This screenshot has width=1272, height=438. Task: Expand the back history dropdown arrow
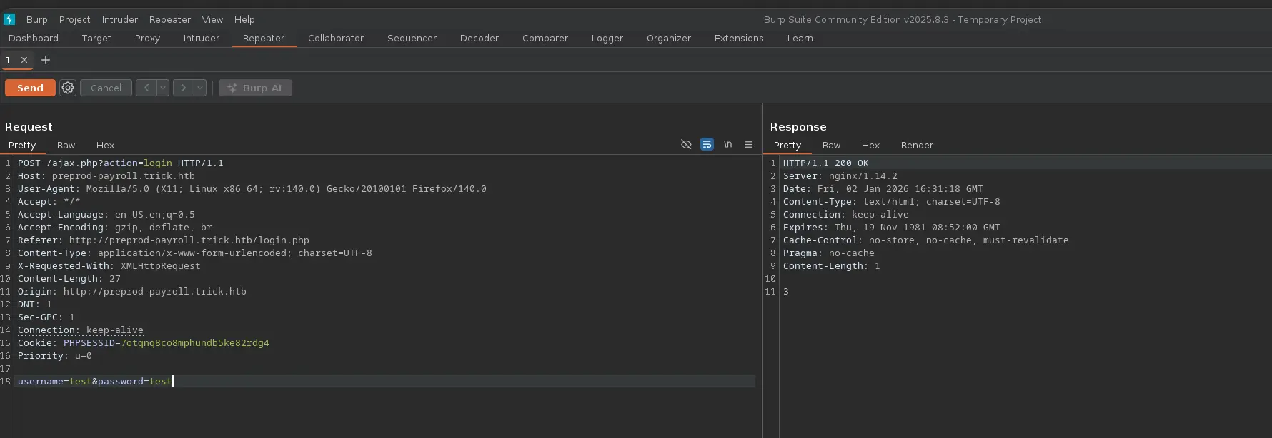[163, 88]
